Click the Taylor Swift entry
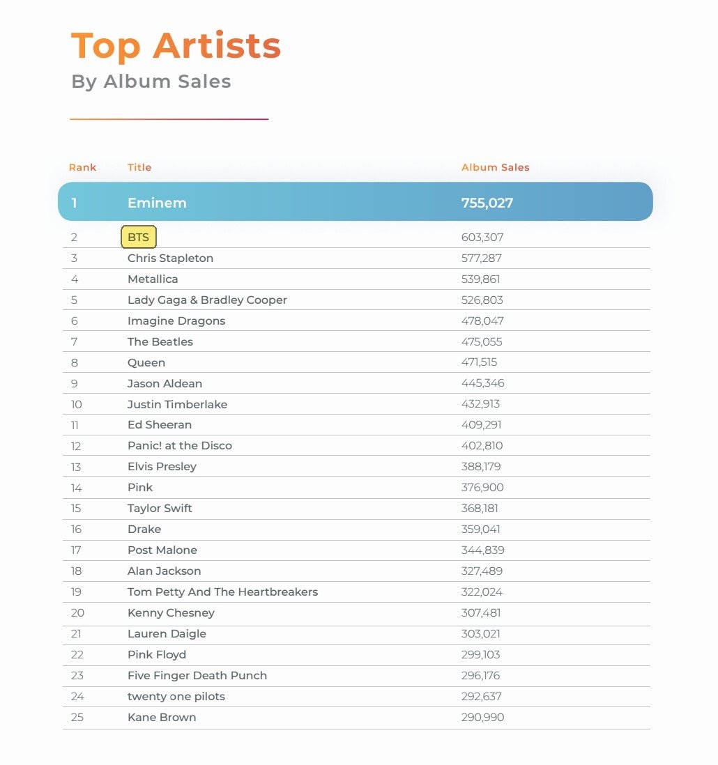Image resolution: width=718 pixels, height=765 pixels. tap(160, 509)
